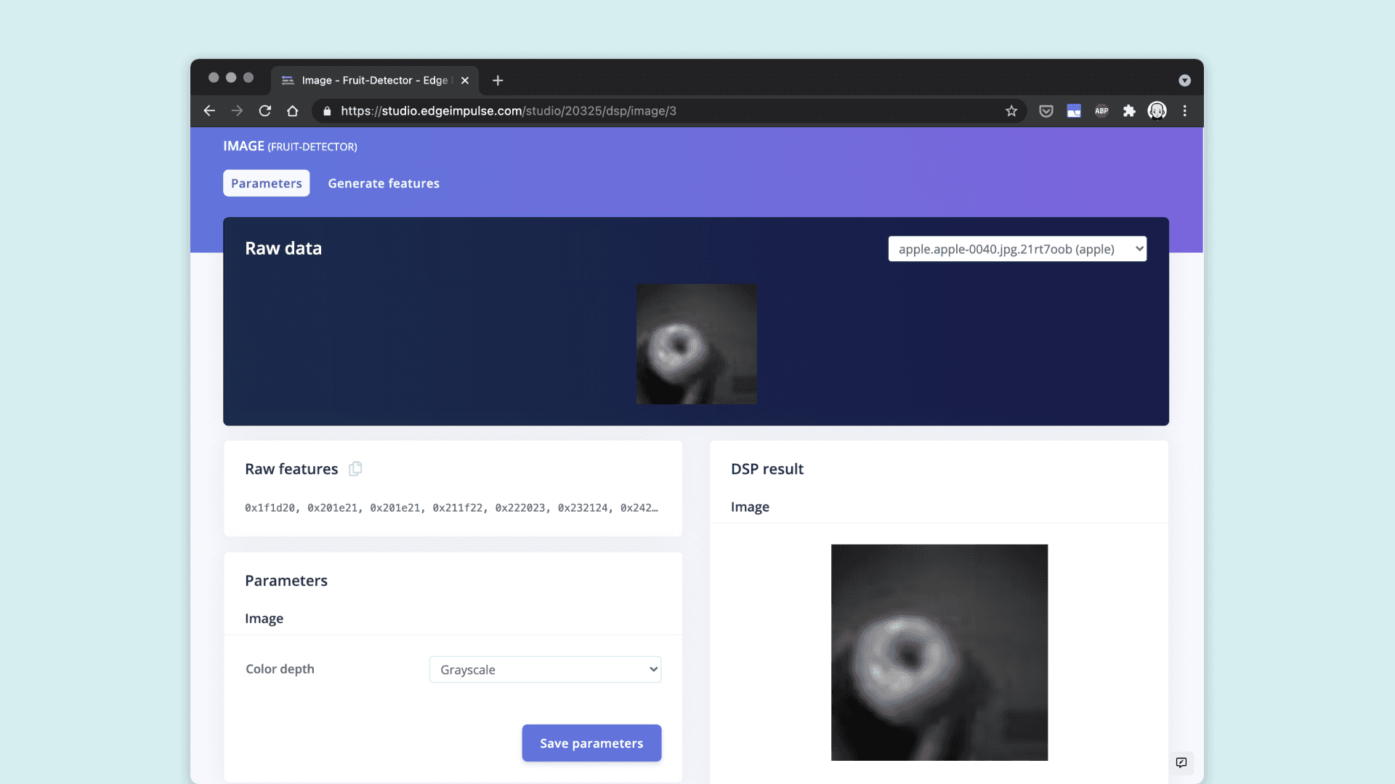
Task: Click the Save parameters button
Action: [x=591, y=743]
